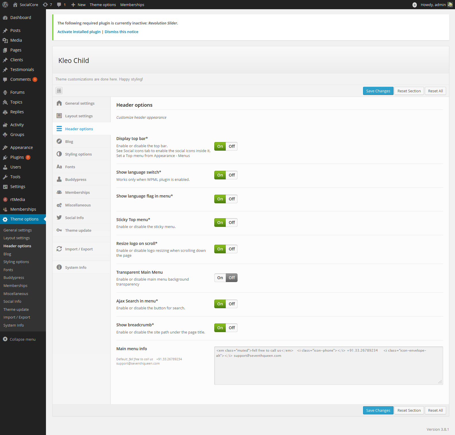This screenshot has width=455, height=435.
Task: Click the comments bubble icon in admin bar
Action: click(x=59, y=5)
